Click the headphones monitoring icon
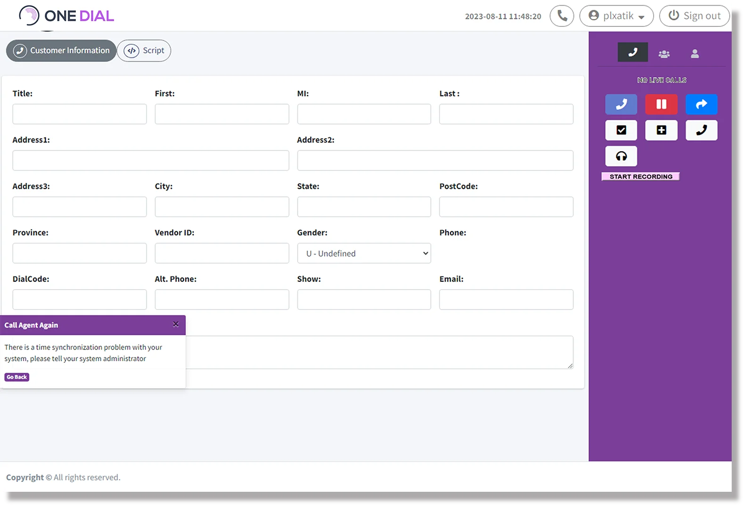Image resolution: width=754 pixels, height=529 pixels. 621,156
